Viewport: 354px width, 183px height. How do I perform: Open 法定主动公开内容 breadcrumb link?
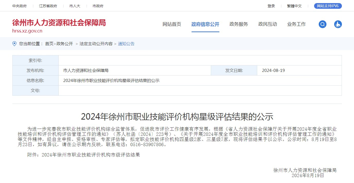tap(96, 44)
